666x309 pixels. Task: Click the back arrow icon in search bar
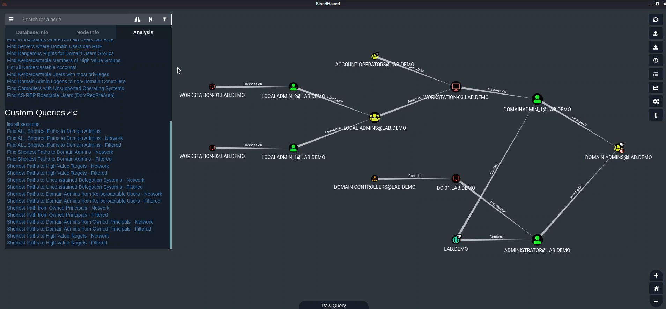(151, 20)
